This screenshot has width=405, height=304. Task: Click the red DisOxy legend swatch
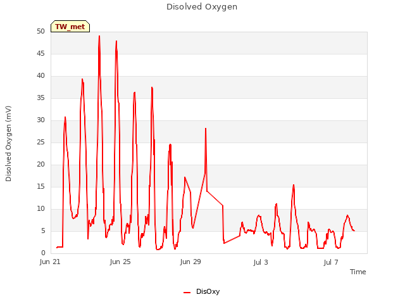tap(187, 293)
